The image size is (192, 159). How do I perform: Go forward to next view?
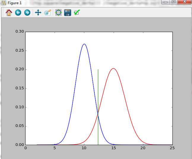point(27,12)
